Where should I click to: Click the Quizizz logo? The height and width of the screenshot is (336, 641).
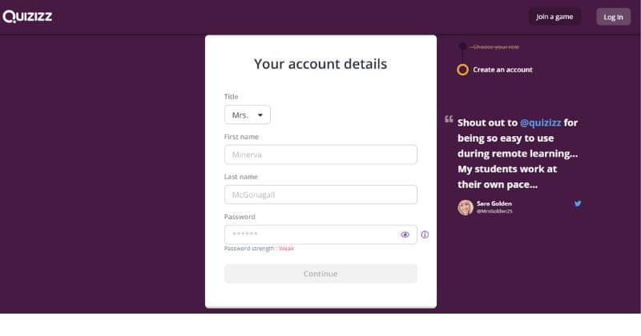(27, 16)
